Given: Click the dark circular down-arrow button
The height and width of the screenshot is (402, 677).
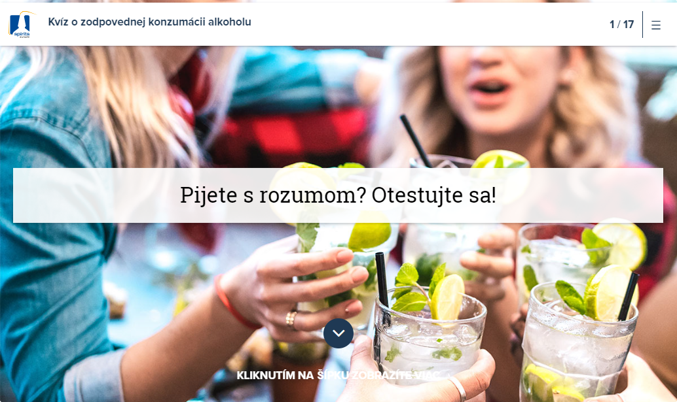Looking at the screenshot, I should coord(338,333).
